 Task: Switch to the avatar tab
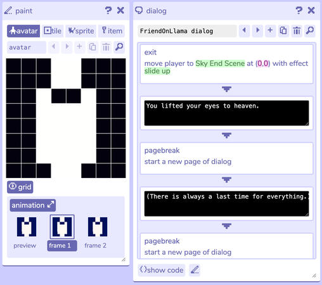pyautogui.click(x=23, y=31)
